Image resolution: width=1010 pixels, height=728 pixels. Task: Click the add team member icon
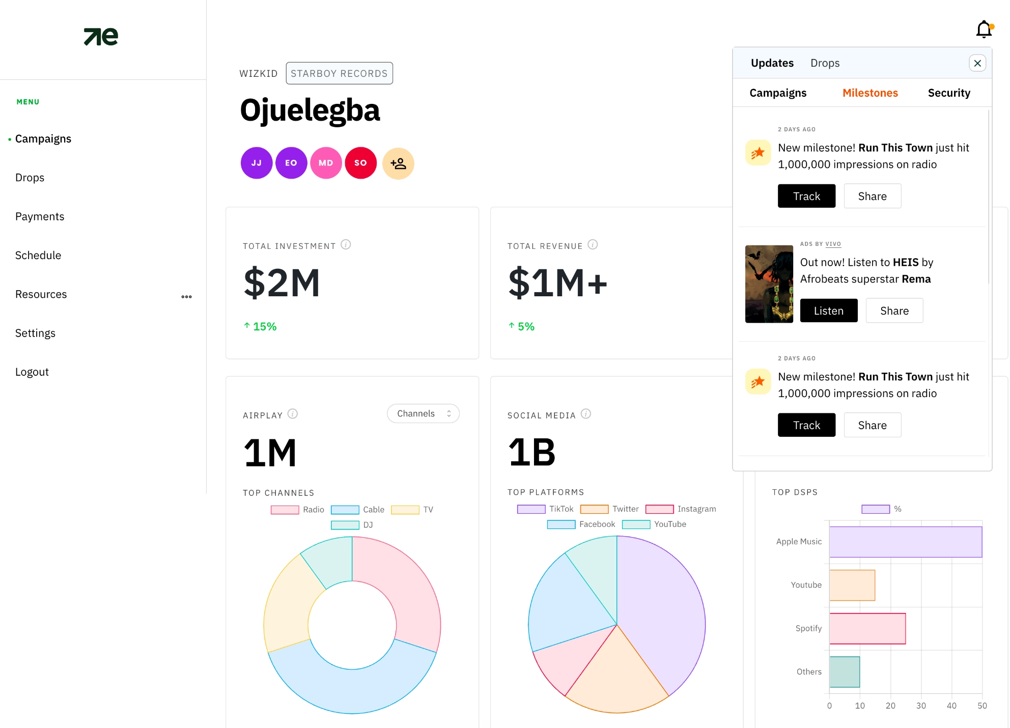pos(398,163)
